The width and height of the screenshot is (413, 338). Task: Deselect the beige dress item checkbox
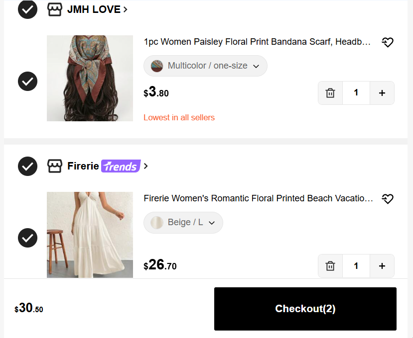pyautogui.click(x=28, y=238)
